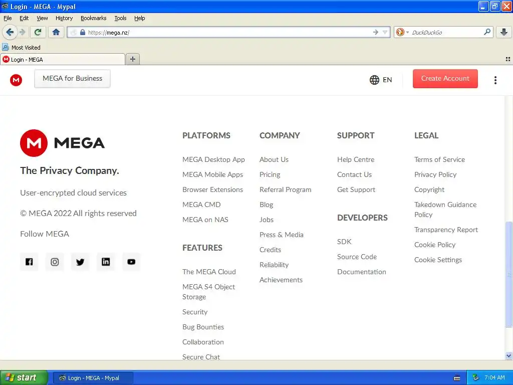513x385 pixels.
Task: Click the scrollbar down arrow
Action: pyautogui.click(x=508, y=355)
